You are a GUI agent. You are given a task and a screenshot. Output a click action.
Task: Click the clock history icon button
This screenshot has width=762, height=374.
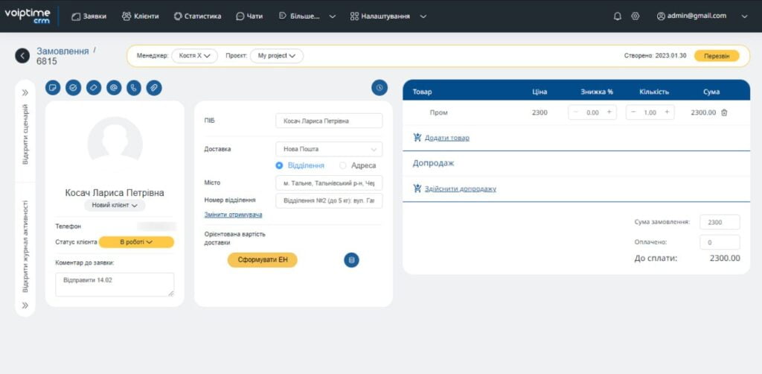[x=380, y=88]
